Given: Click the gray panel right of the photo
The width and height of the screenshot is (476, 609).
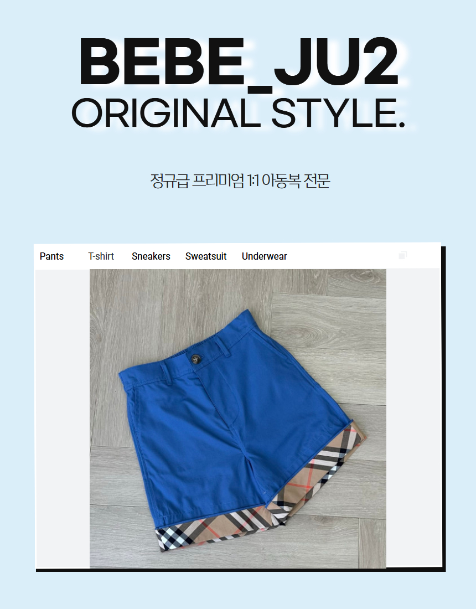Looking at the screenshot, I should [x=413, y=419].
